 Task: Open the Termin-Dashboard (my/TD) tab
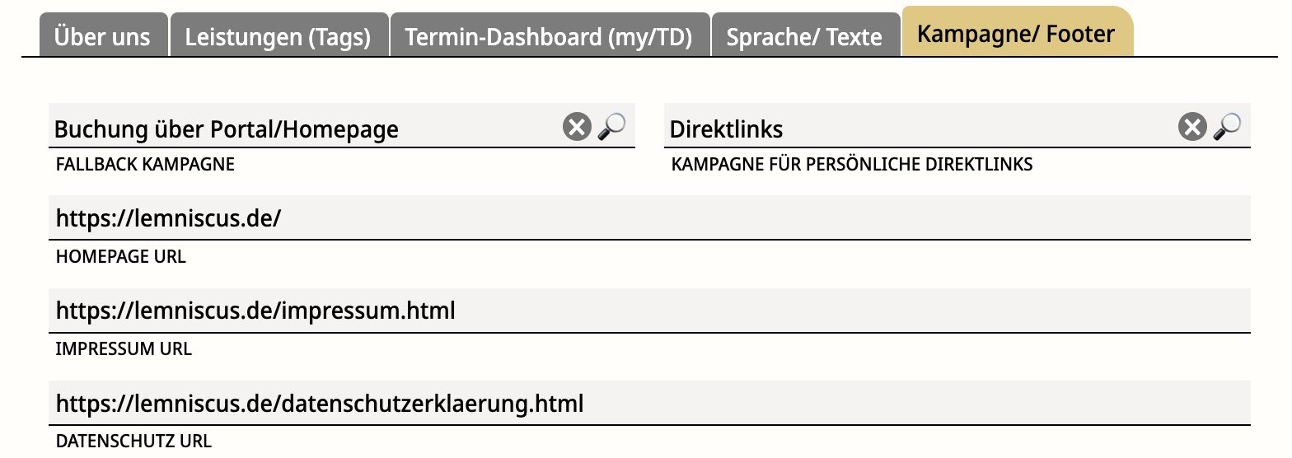click(x=550, y=35)
